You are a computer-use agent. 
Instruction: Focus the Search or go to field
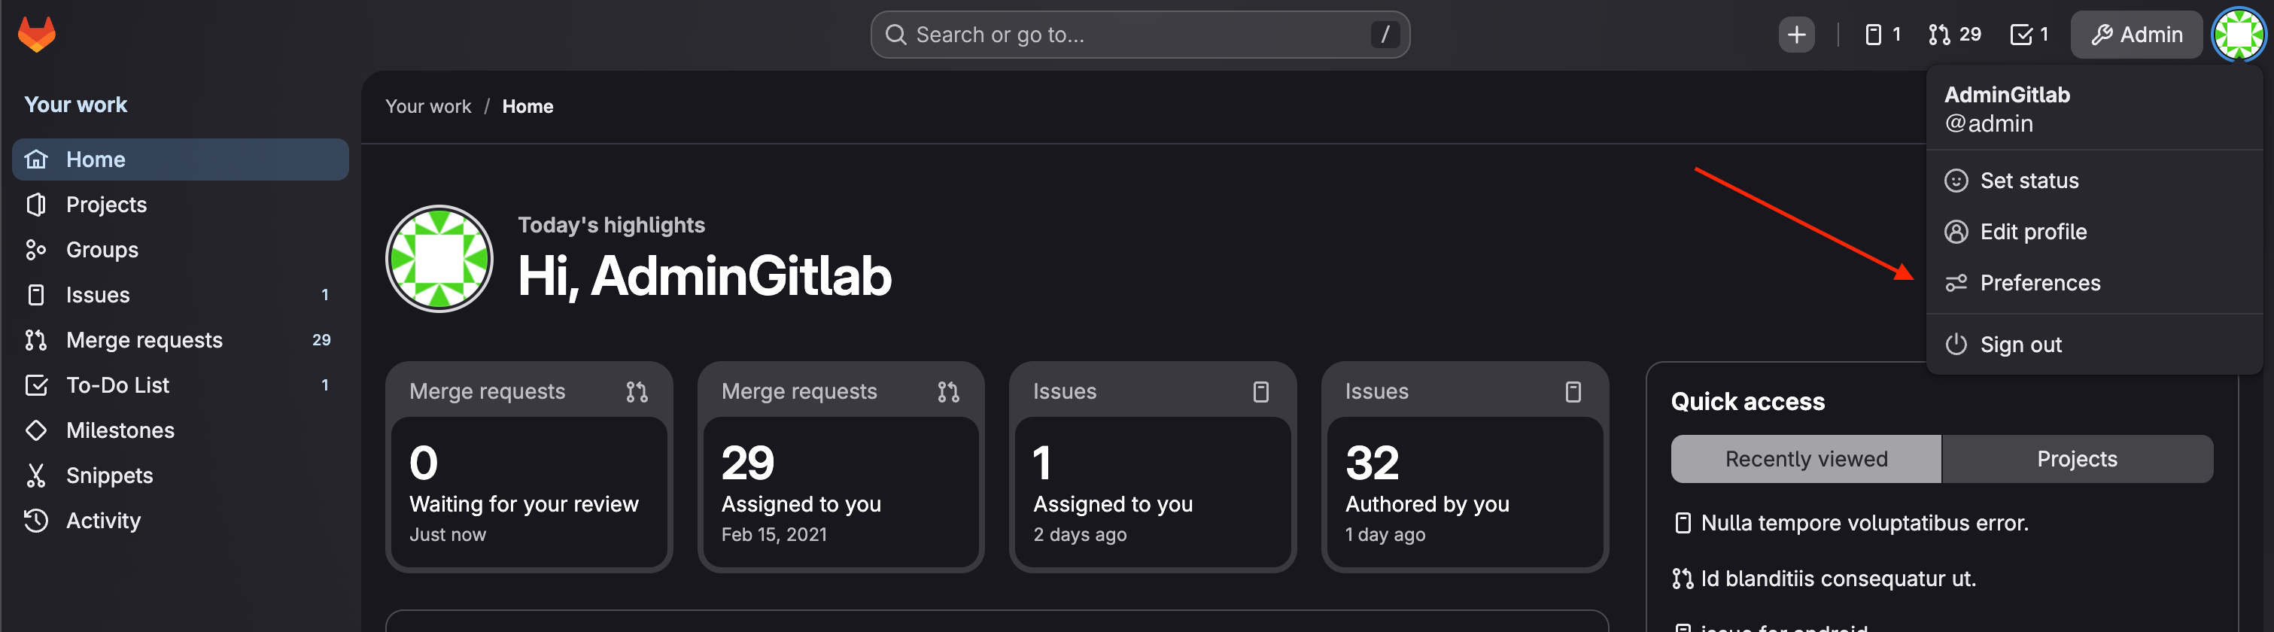coord(1140,35)
